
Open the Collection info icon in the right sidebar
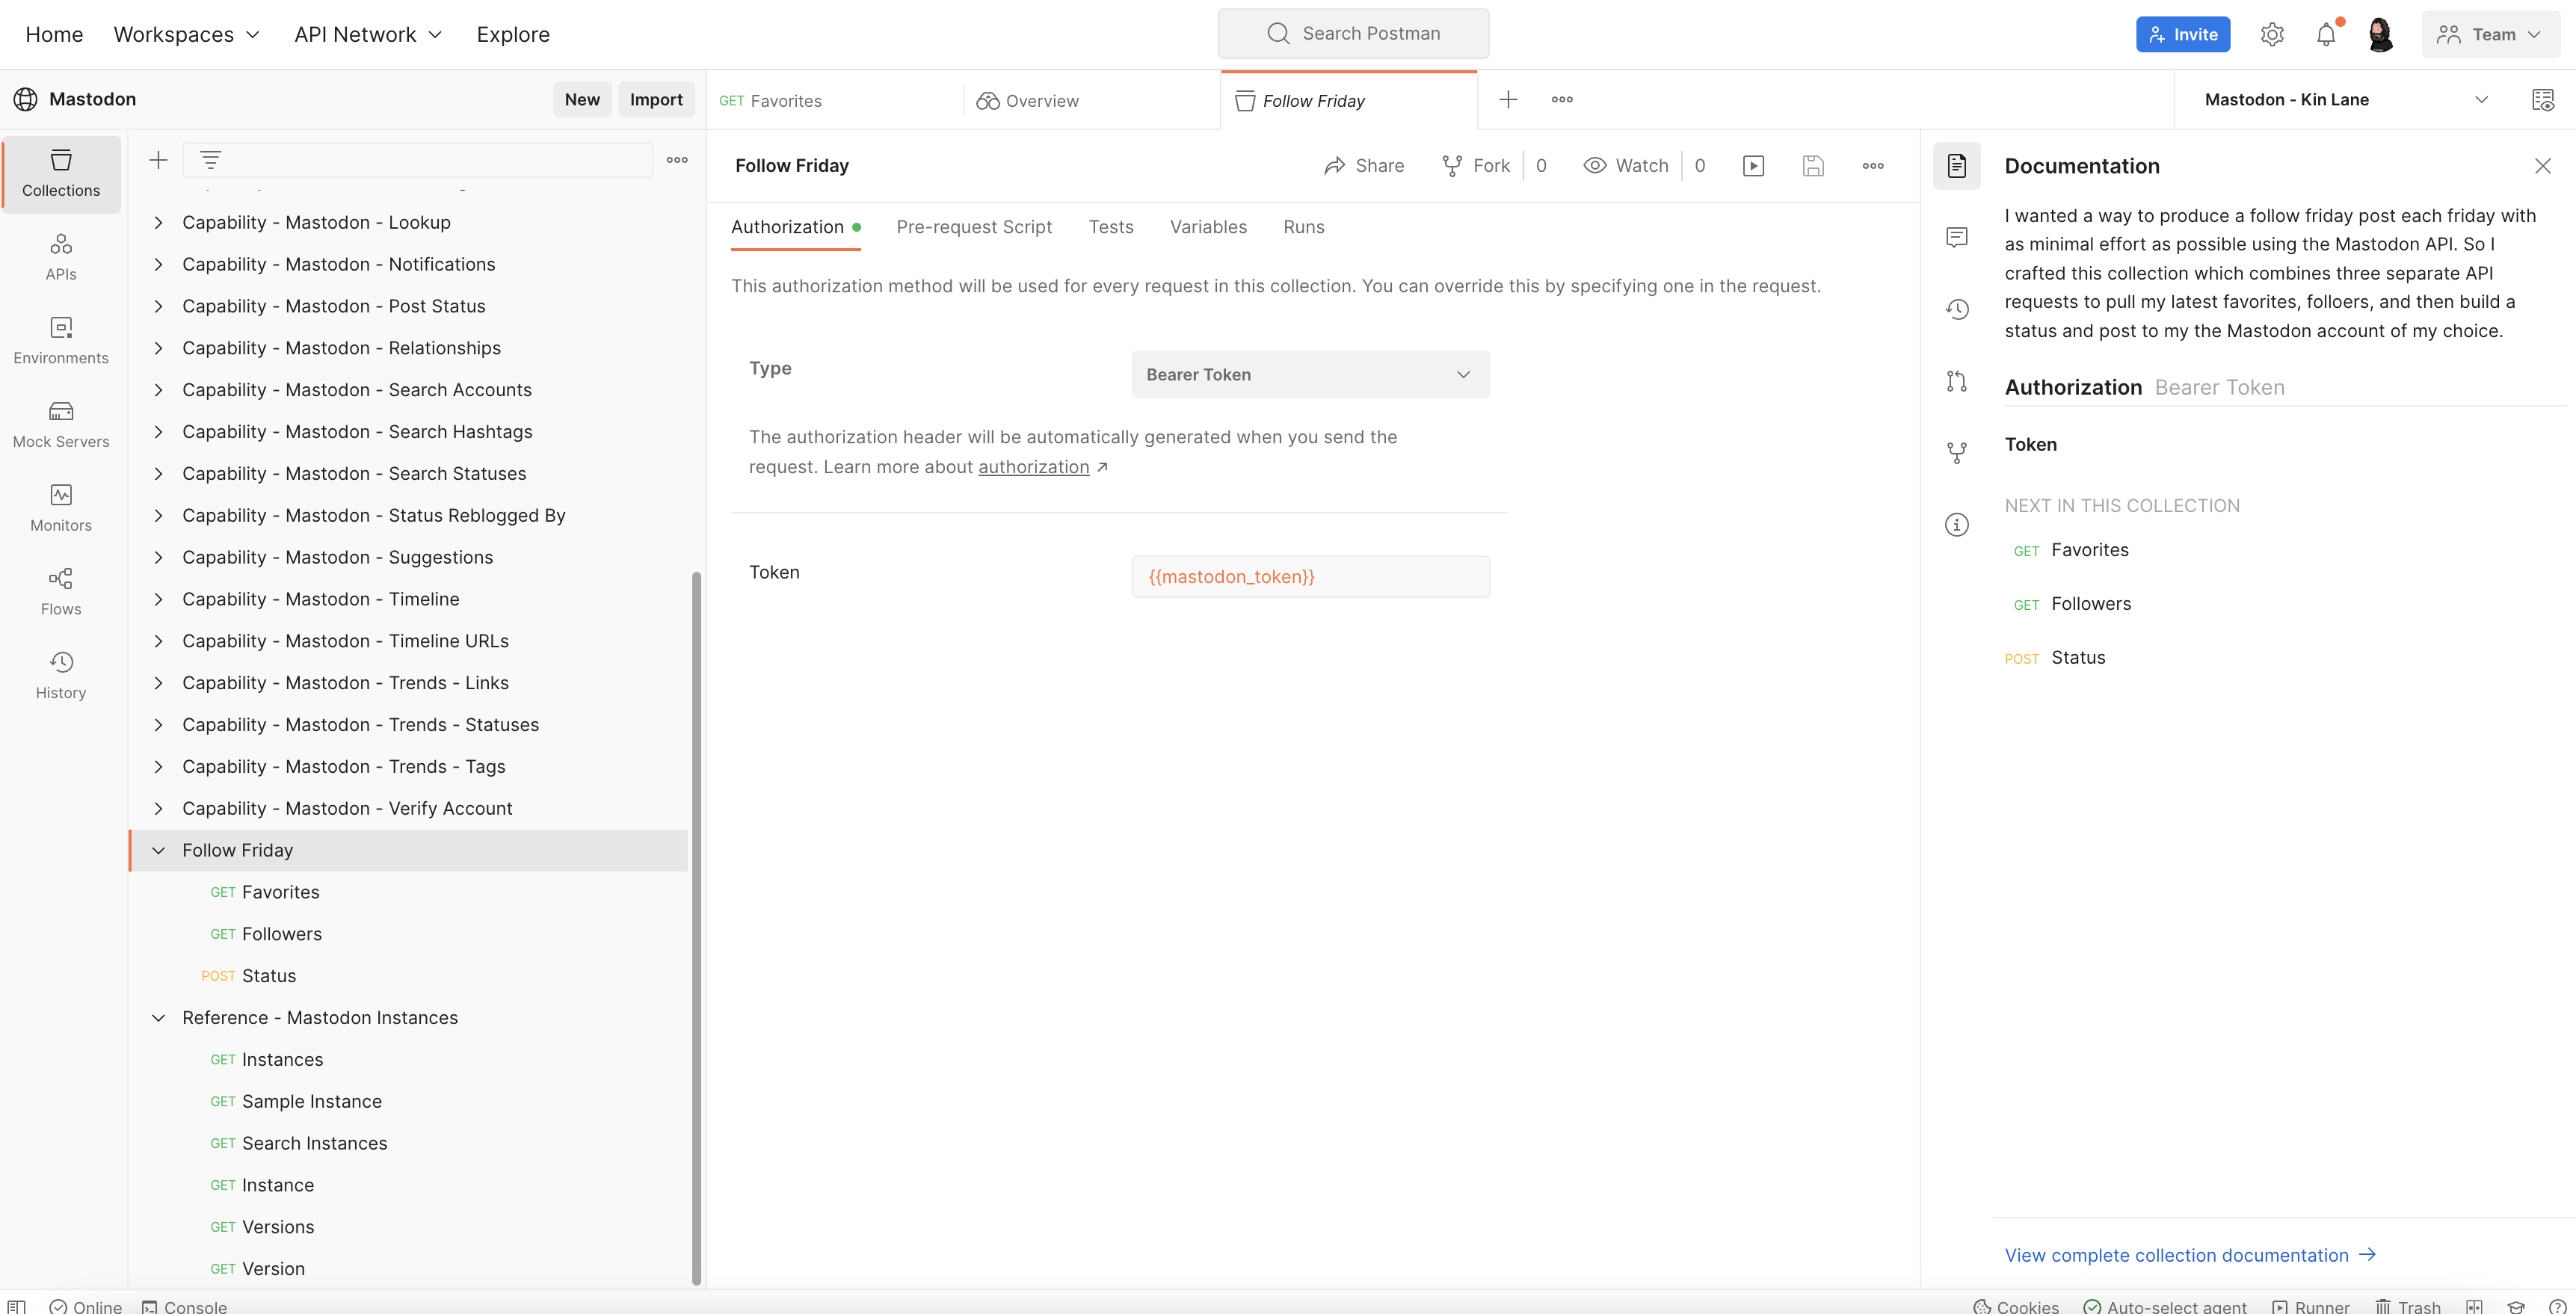coord(1957,525)
